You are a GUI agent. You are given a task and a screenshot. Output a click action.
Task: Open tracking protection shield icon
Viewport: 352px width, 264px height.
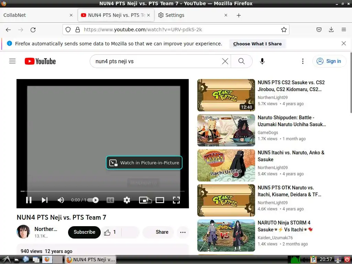tap(68, 30)
